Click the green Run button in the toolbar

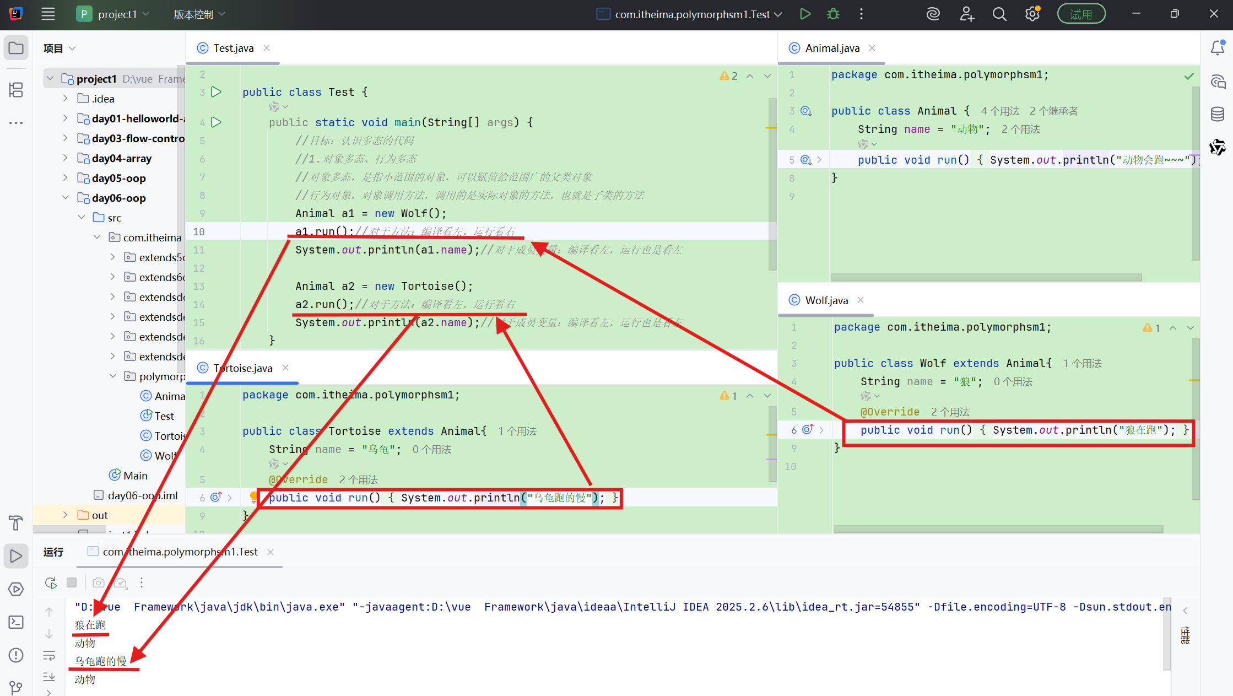coord(805,14)
